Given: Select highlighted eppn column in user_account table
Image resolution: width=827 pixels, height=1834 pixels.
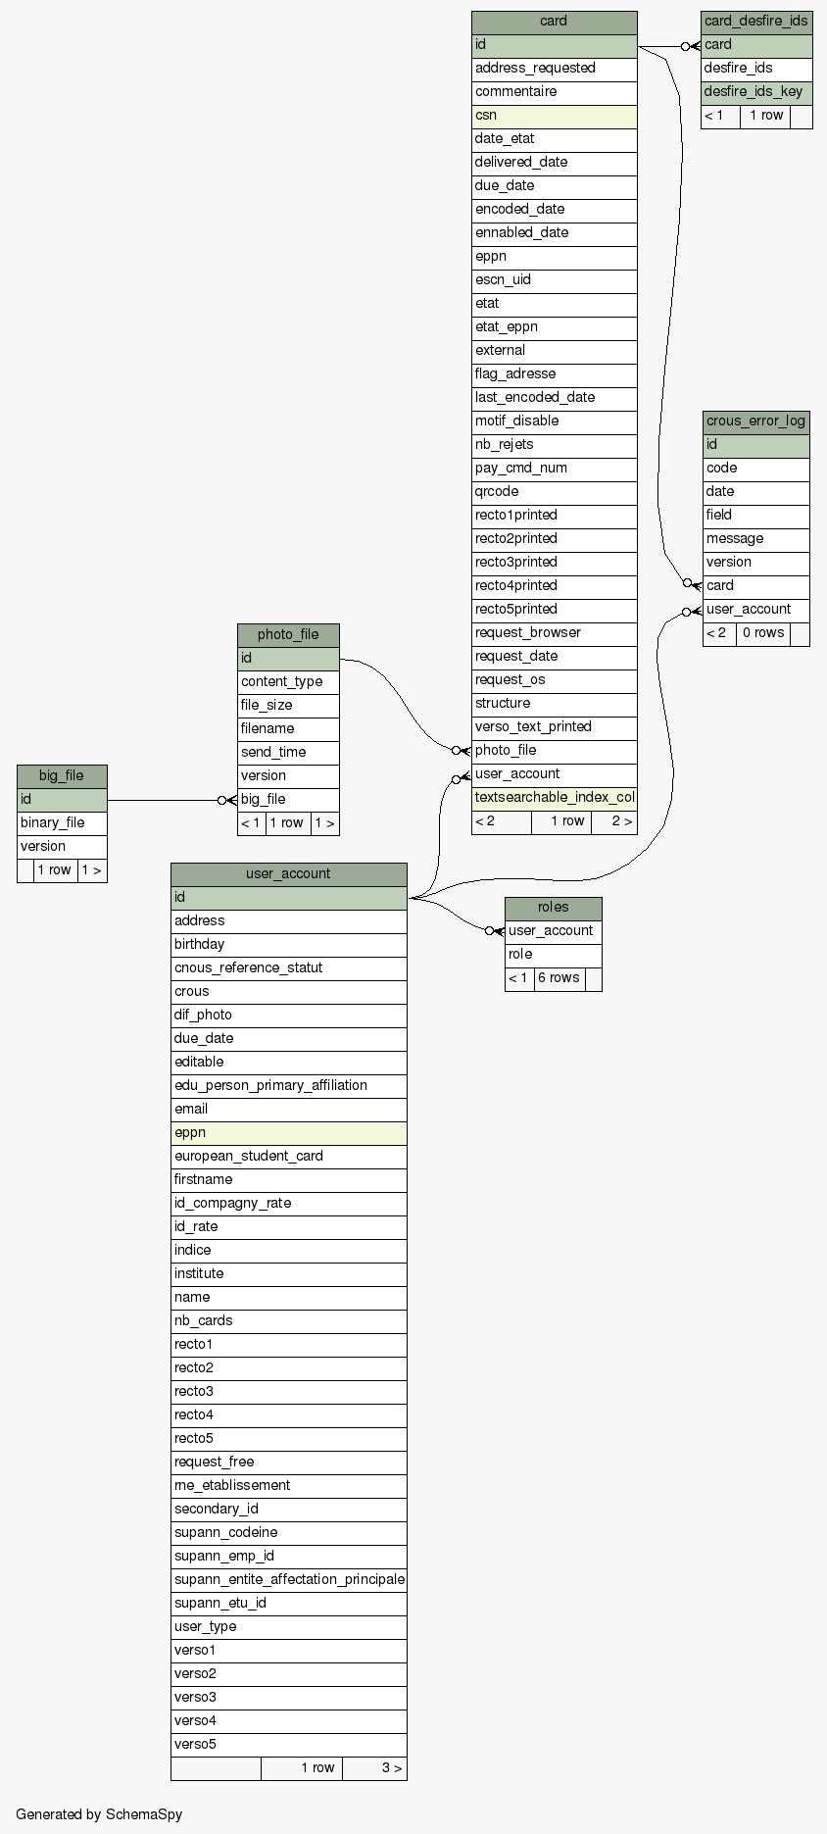Looking at the screenshot, I should 288,1133.
